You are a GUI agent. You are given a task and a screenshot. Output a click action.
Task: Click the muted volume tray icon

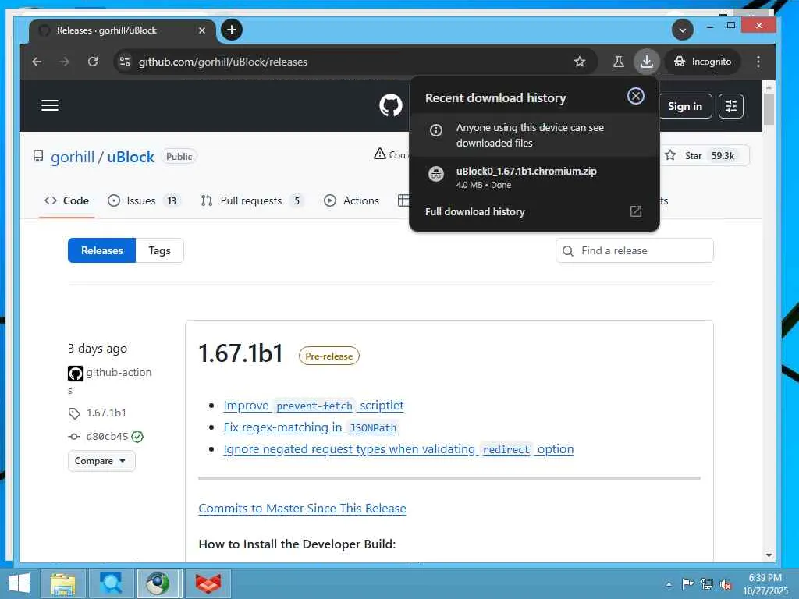pyautogui.click(x=726, y=584)
